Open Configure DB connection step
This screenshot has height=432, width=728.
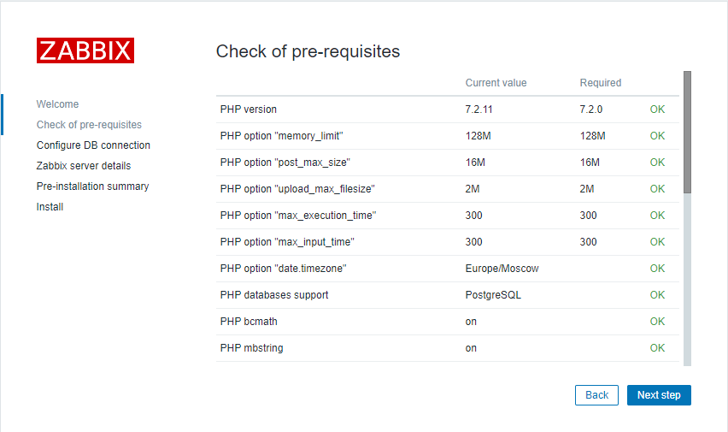93,145
